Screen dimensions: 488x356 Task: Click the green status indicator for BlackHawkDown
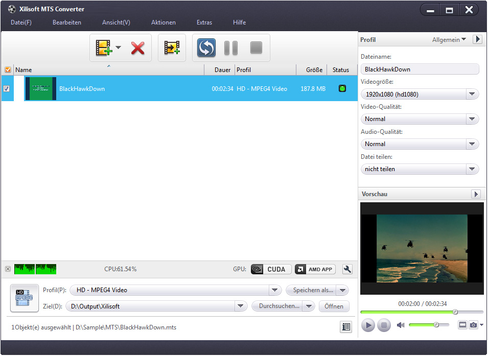coord(342,89)
